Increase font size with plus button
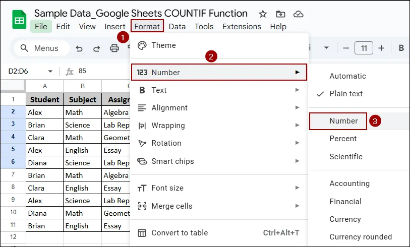 tap(381, 48)
